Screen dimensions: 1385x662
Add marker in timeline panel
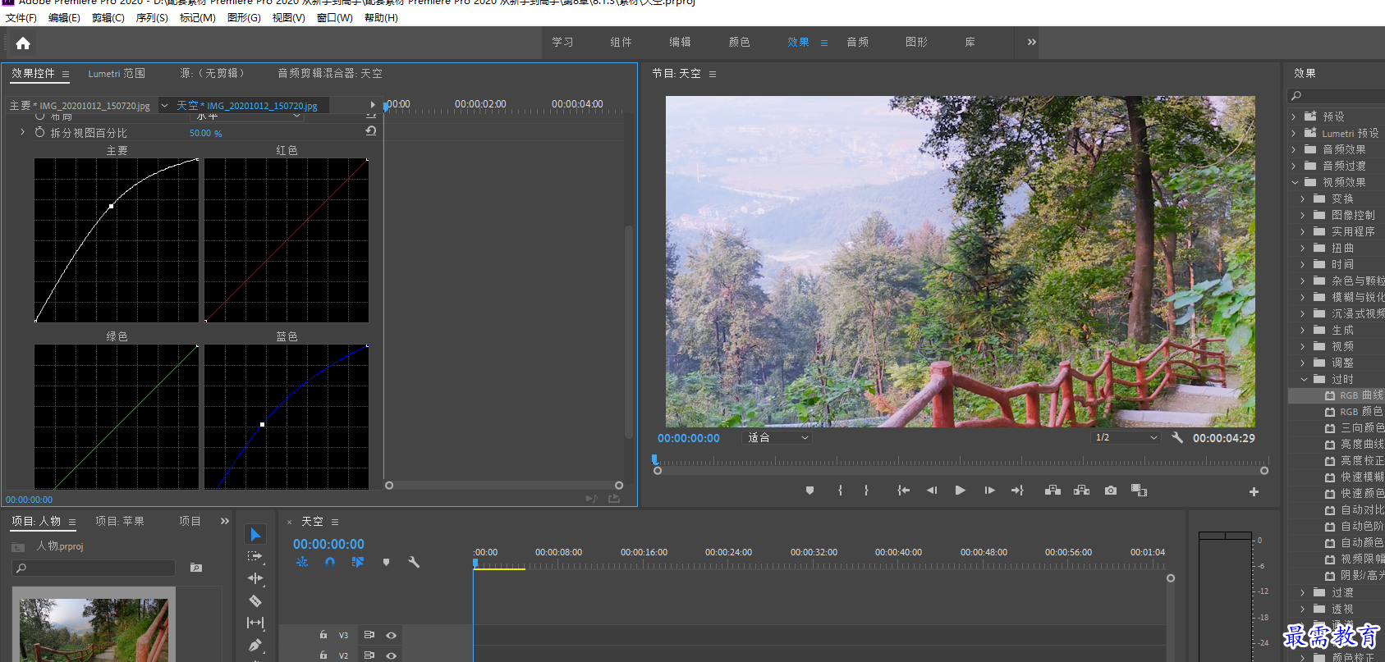pos(386,563)
